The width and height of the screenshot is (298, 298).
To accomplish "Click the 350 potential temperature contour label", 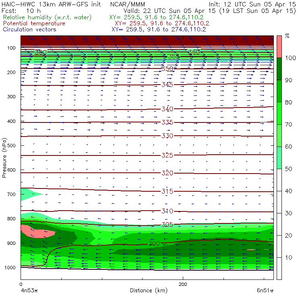I will coord(167,68).
